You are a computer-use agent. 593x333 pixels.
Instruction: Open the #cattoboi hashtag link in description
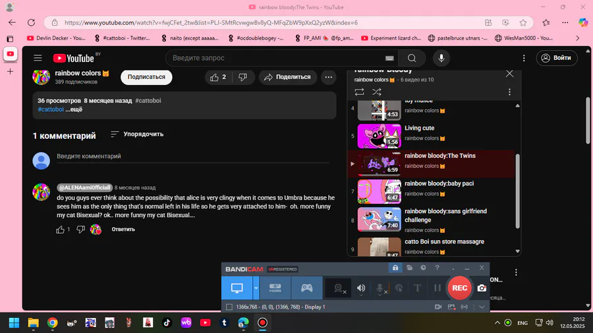(x=51, y=109)
